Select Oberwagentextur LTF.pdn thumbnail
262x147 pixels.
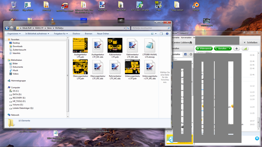coord(80,67)
